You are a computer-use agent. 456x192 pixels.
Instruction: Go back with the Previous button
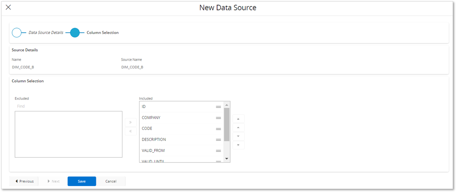24,181
